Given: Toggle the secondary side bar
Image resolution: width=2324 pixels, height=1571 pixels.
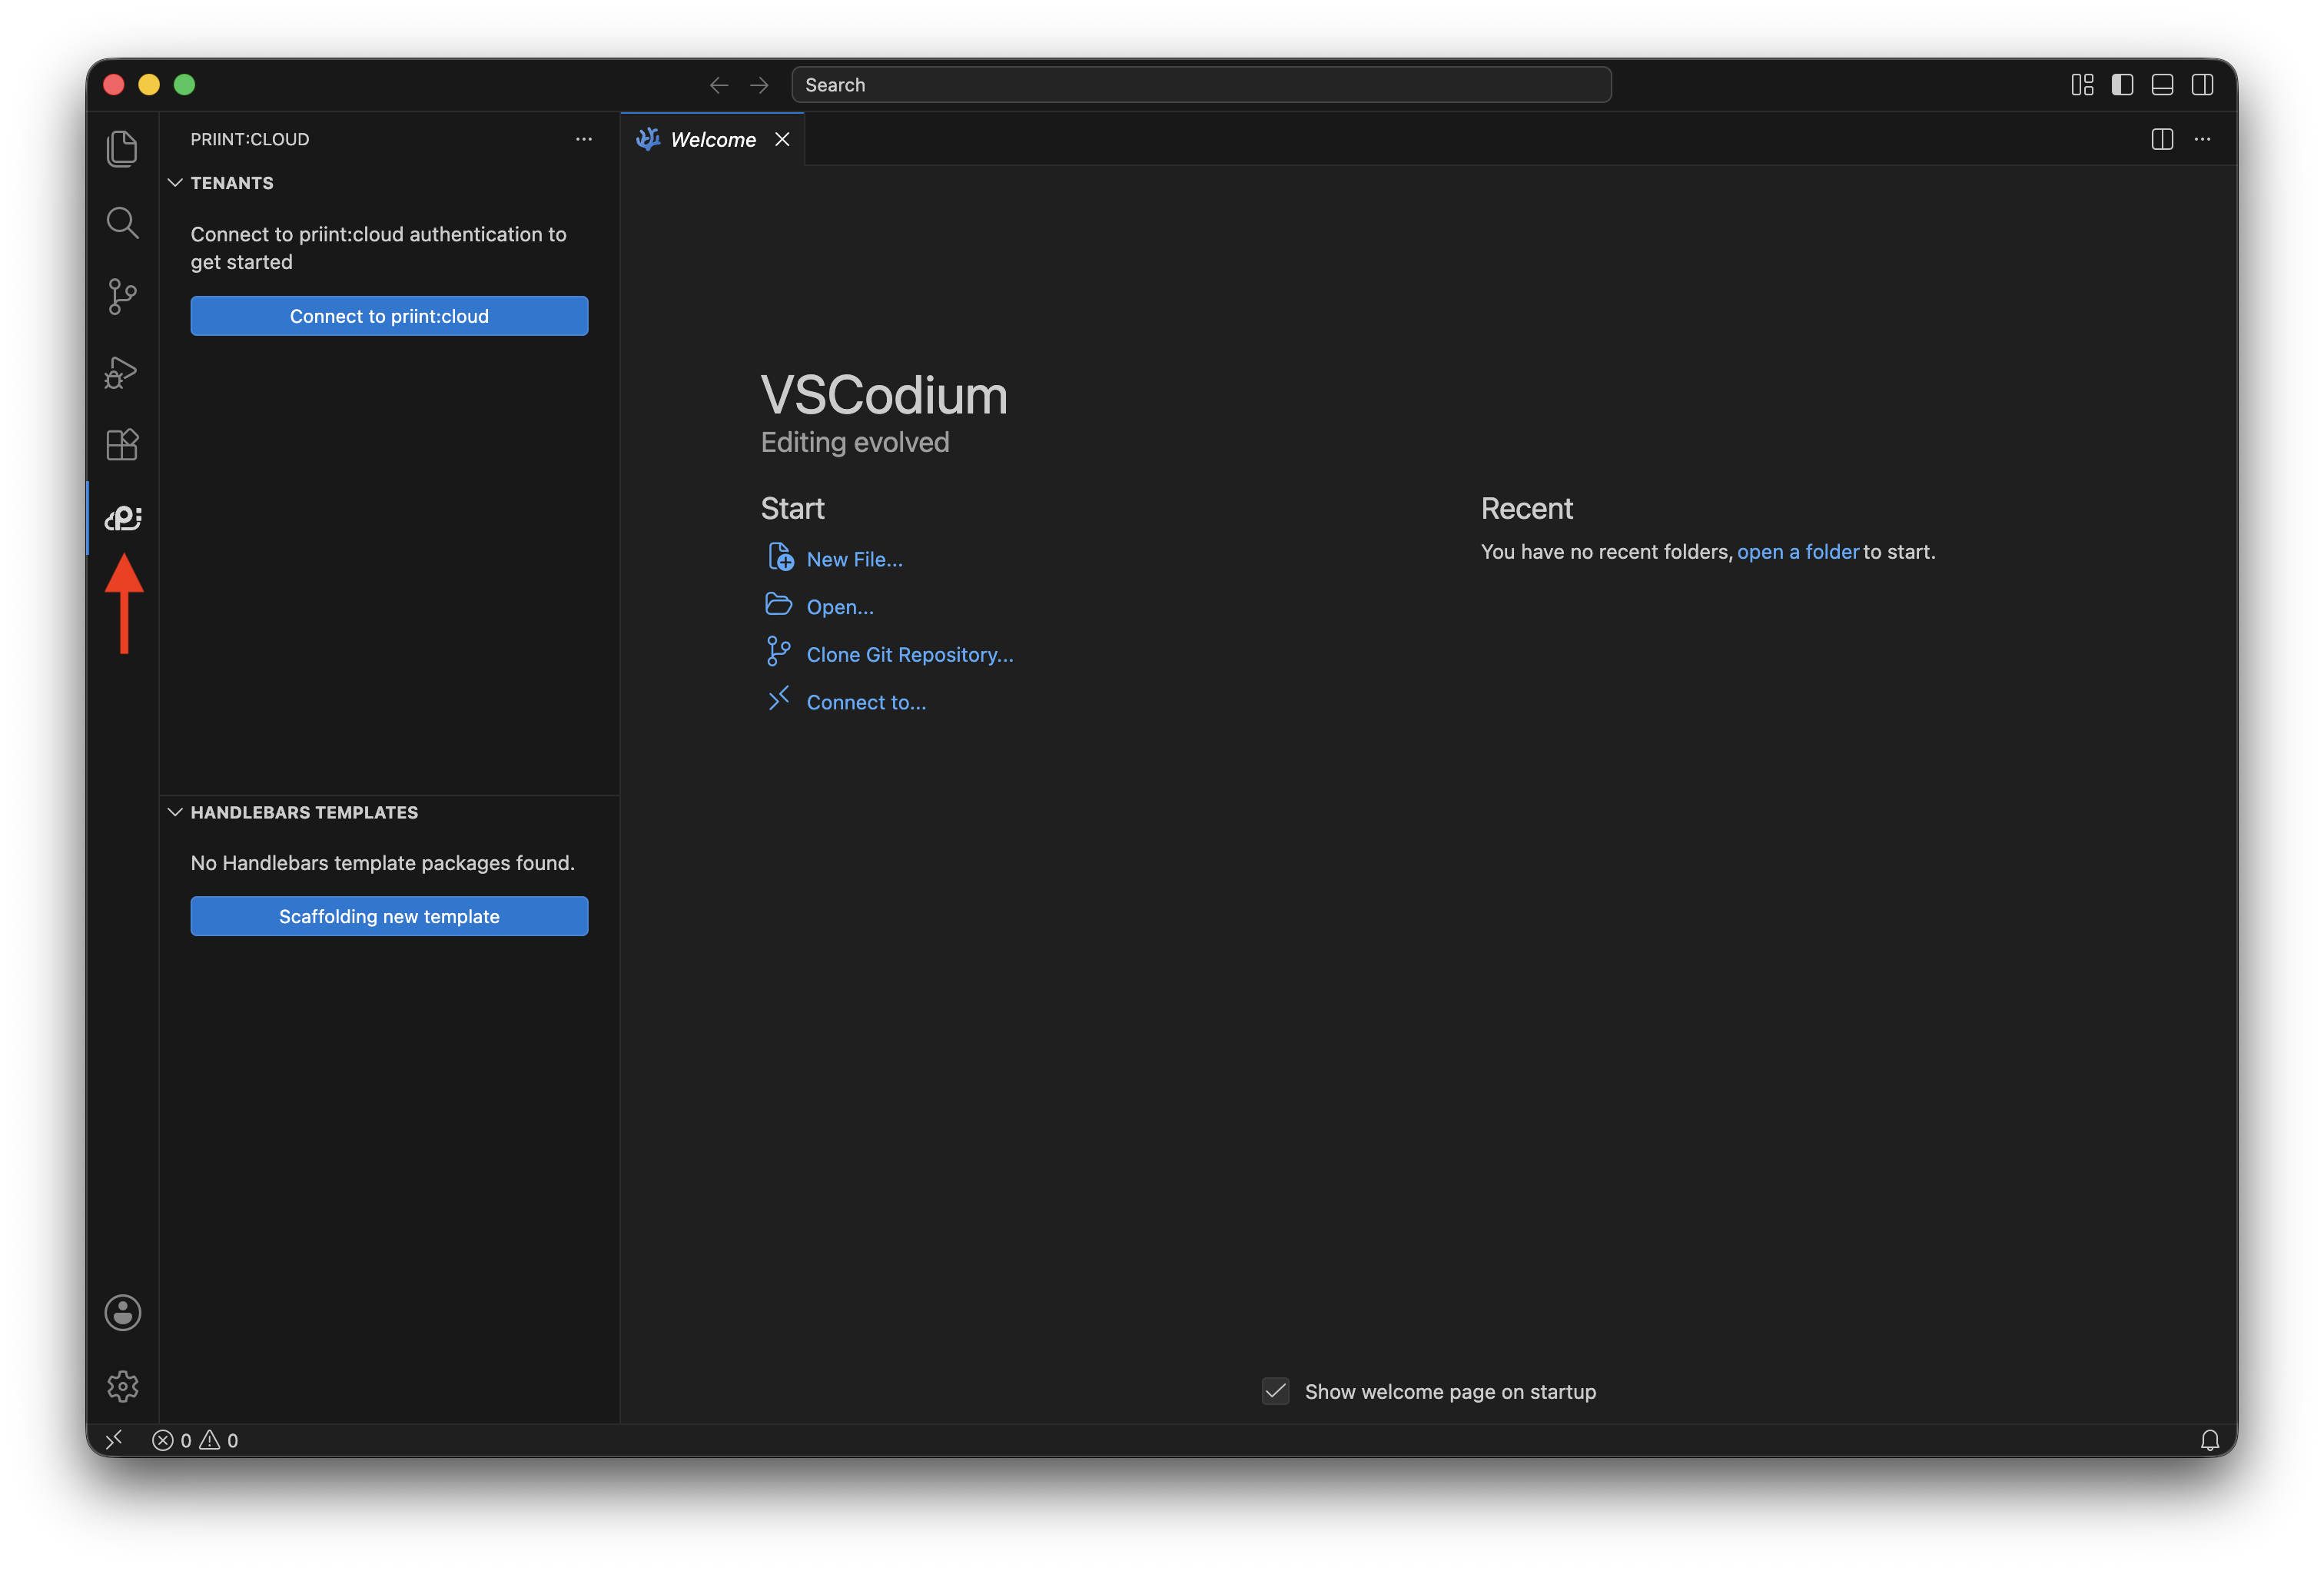Looking at the screenshot, I should tap(2202, 85).
